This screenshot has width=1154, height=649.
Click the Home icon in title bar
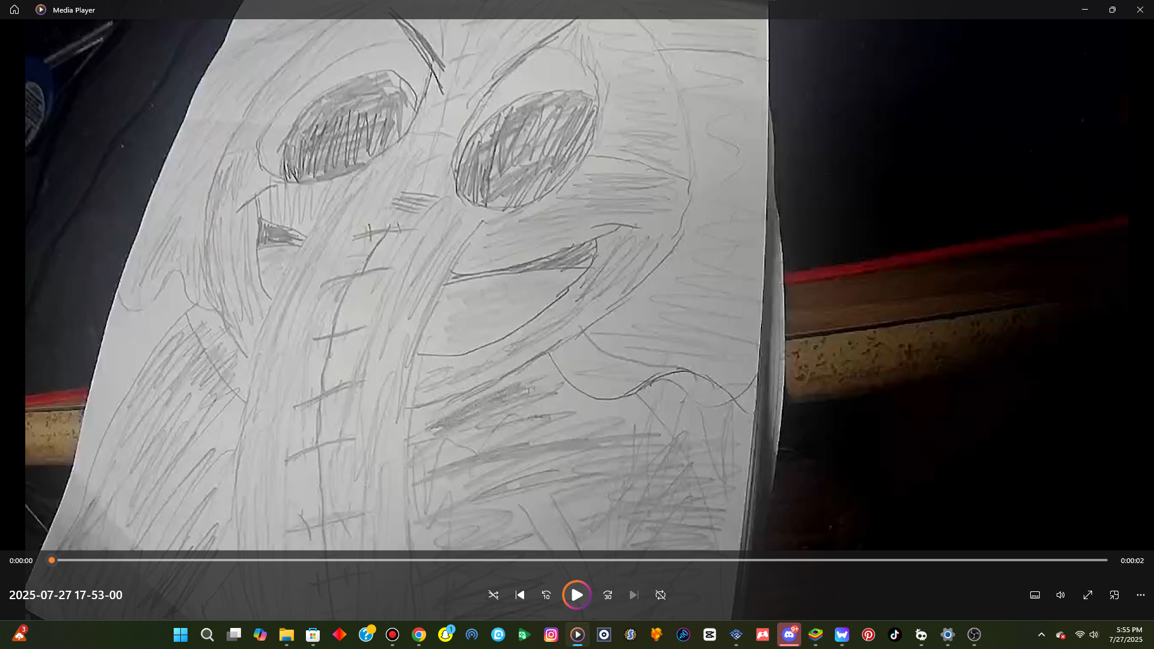tap(14, 10)
